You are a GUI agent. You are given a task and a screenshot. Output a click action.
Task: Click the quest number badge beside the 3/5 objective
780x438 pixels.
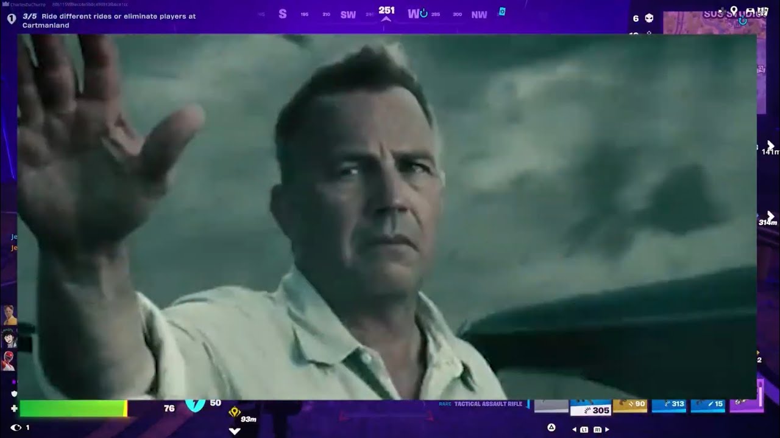(x=12, y=19)
